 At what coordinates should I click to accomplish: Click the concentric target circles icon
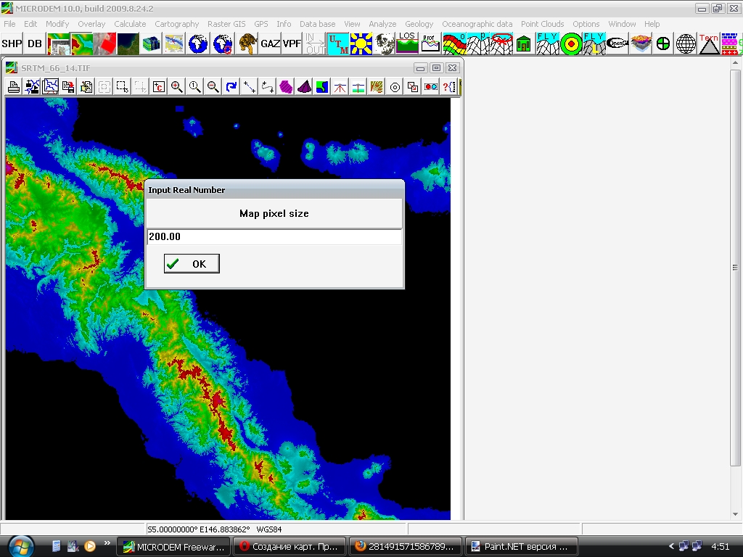572,44
